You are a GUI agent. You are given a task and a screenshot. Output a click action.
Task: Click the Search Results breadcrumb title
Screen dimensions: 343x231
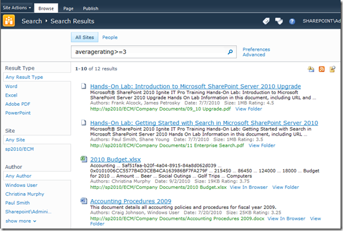[72, 21]
